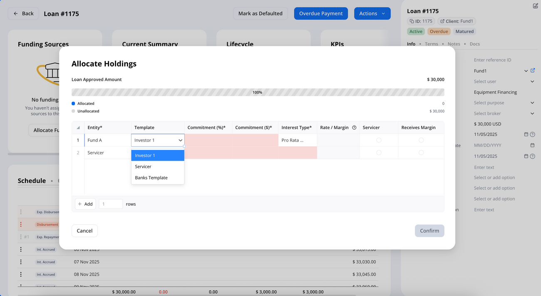Choose Banks Template from the Template dropdown
This screenshot has width=541, height=296.
pos(151,177)
